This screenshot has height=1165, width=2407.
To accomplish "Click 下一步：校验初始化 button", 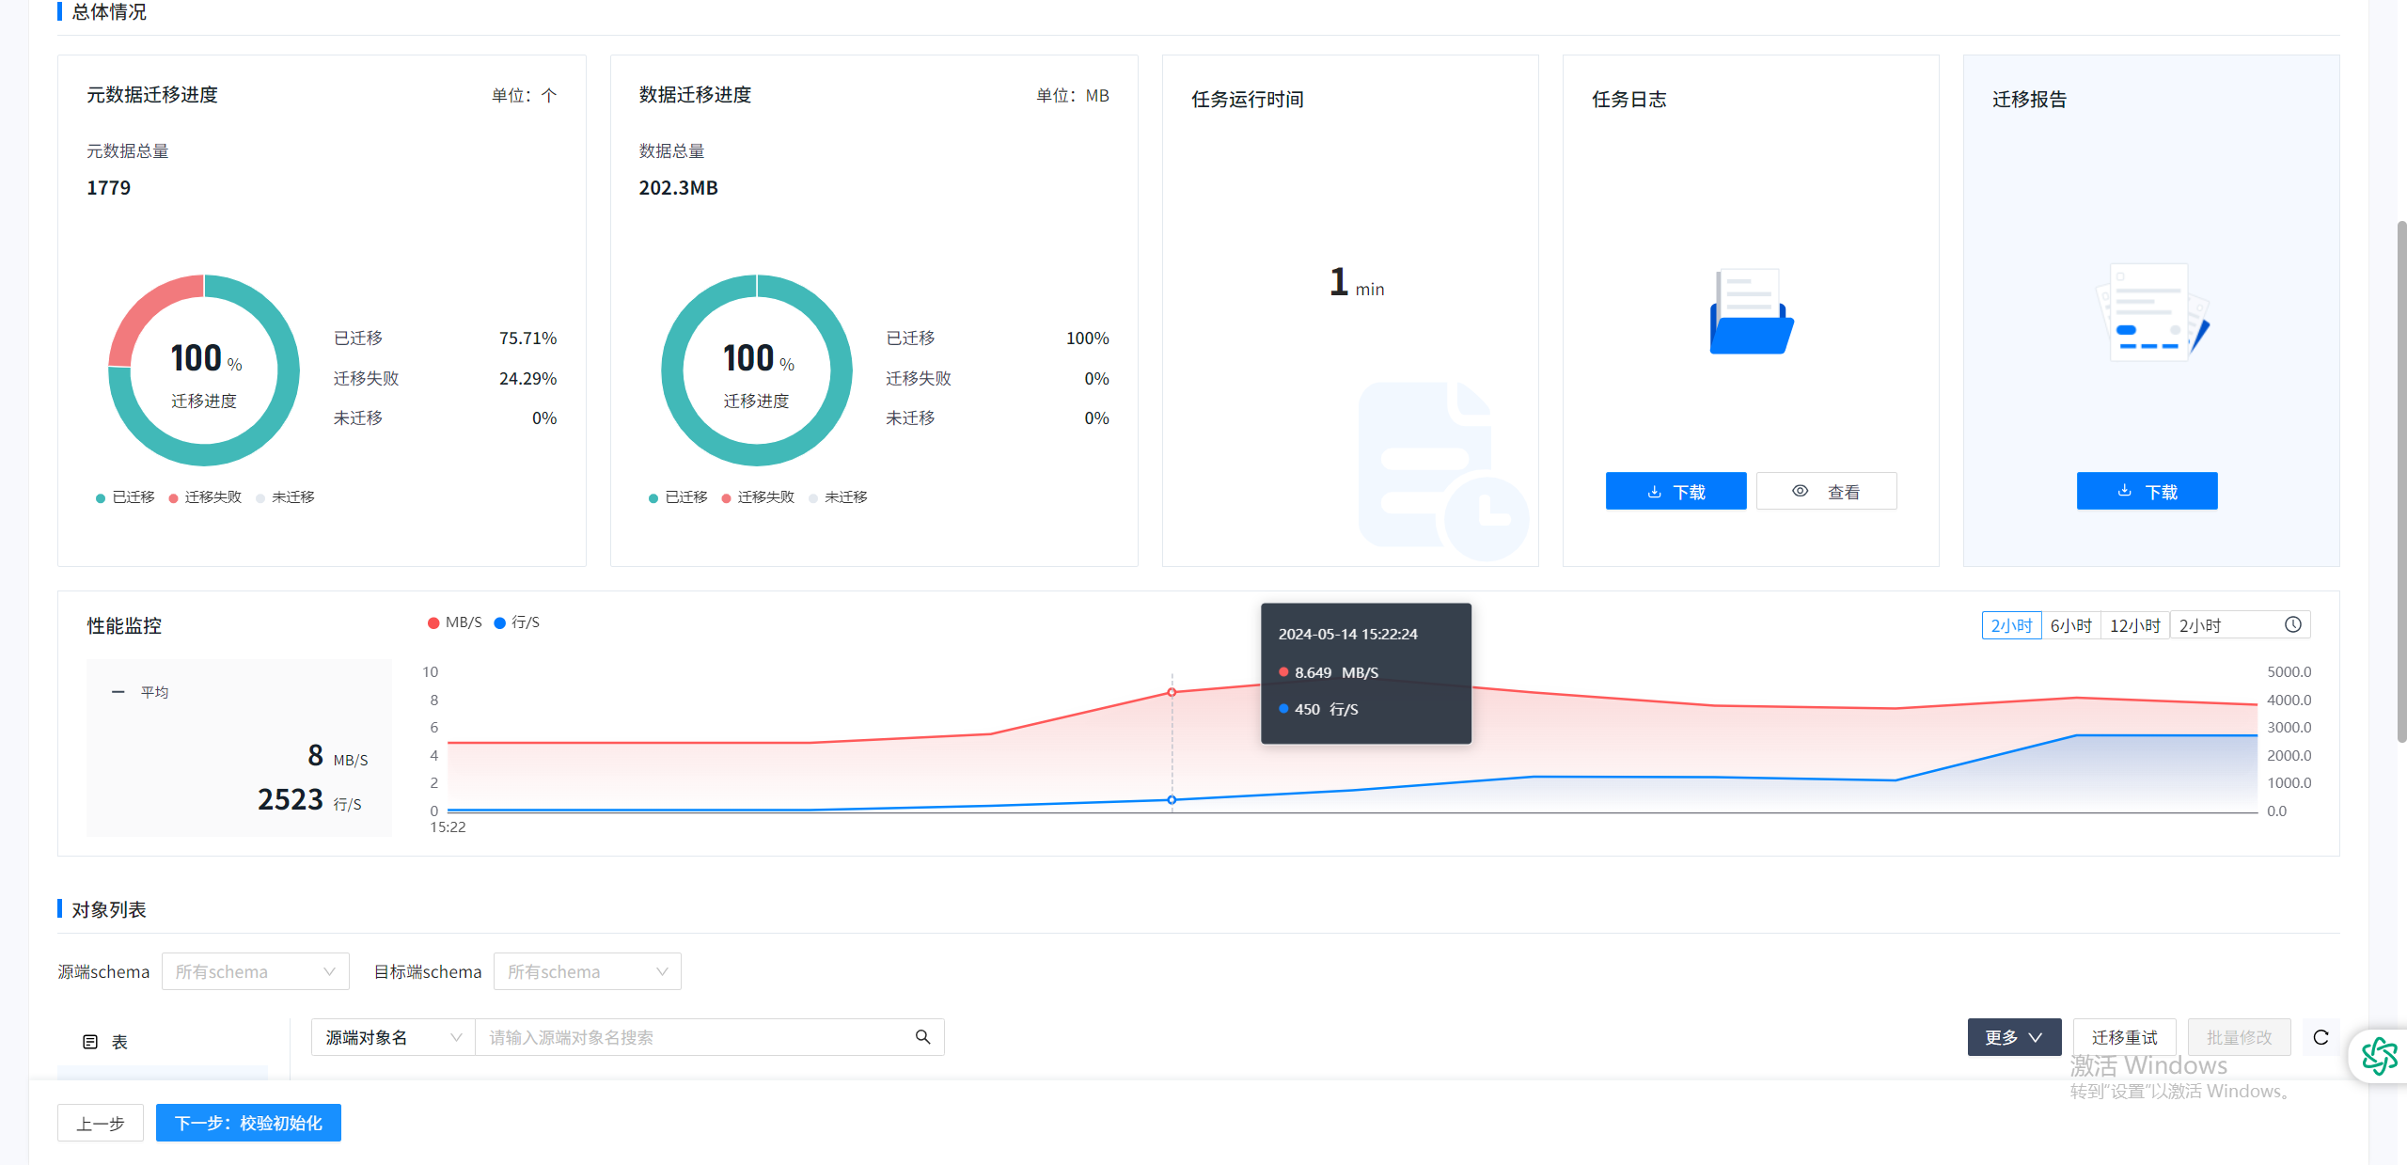I will point(248,1123).
